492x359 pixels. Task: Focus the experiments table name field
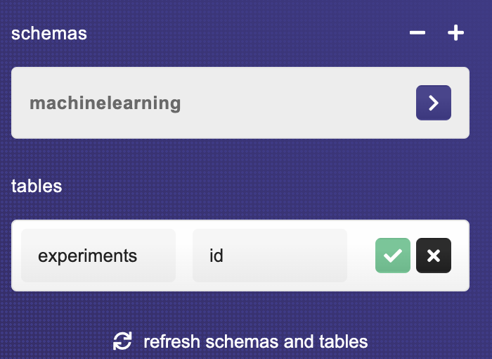pos(98,256)
